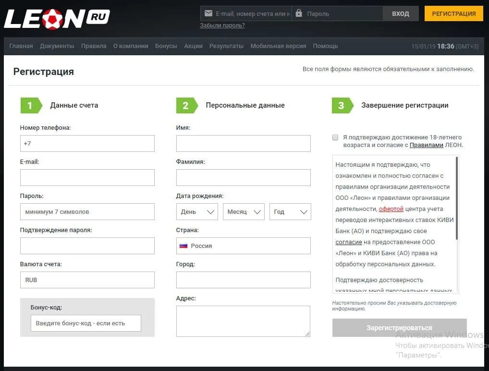
Task: Focus the Номер телефона +7 field
Action: tap(87, 143)
